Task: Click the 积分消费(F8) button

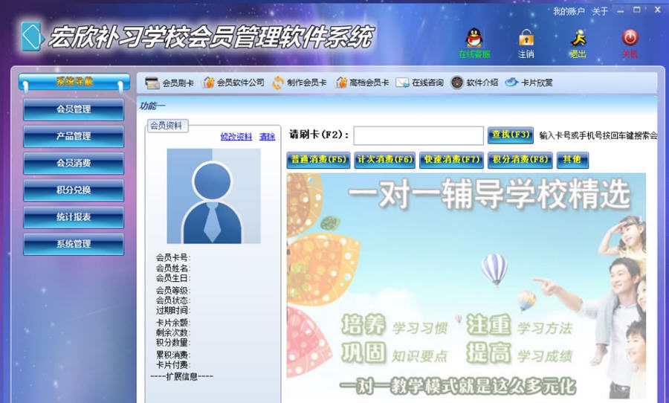Action: click(520, 160)
